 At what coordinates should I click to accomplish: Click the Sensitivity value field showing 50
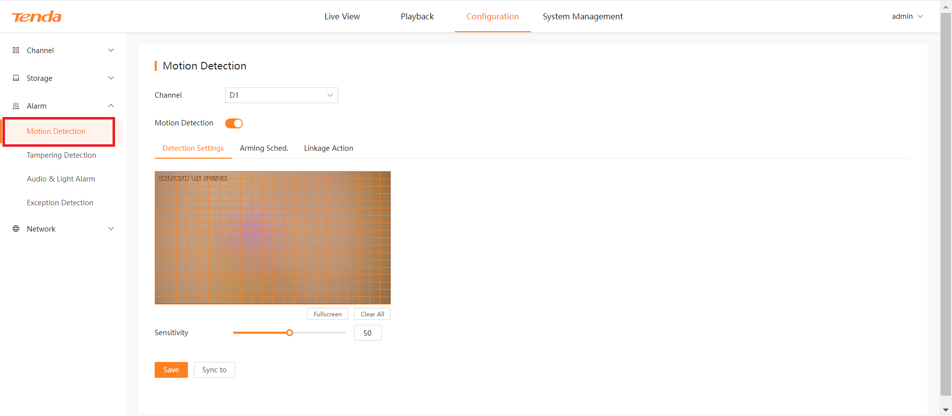[x=367, y=333]
